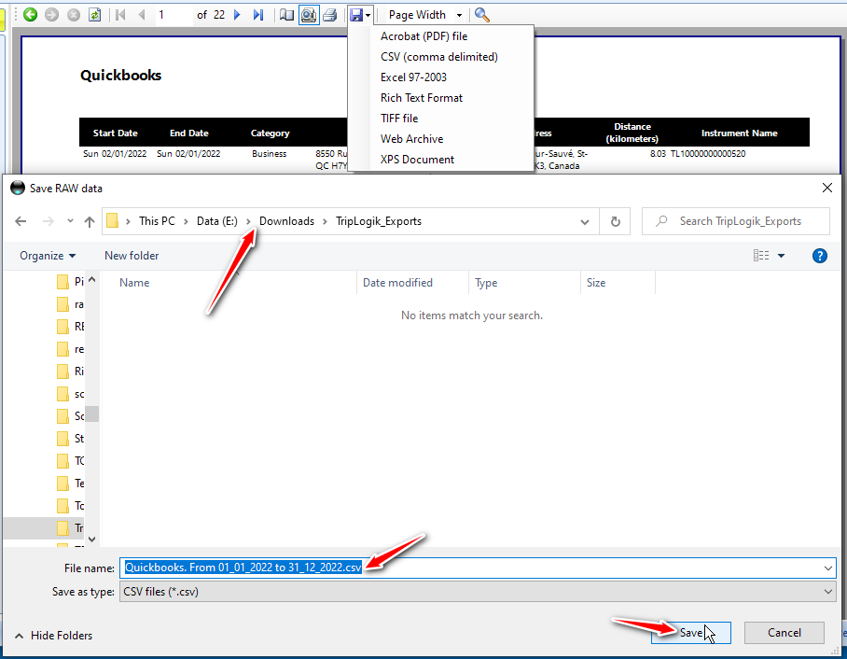Close the Save RAW data dialog
Image resolution: width=847 pixels, height=659 pixels.
(x=827, y=189)
